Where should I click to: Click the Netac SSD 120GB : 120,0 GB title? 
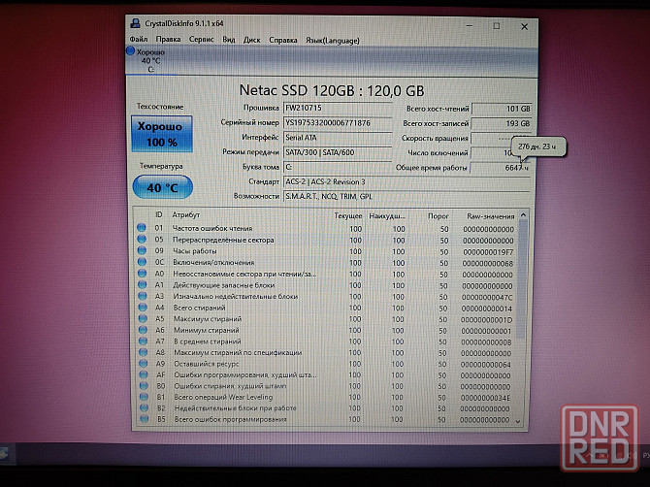pos(332,90)
